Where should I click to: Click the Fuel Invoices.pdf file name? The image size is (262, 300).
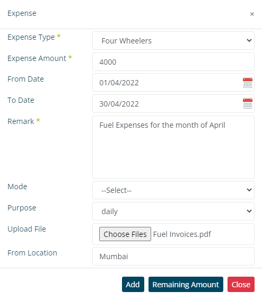182,234
